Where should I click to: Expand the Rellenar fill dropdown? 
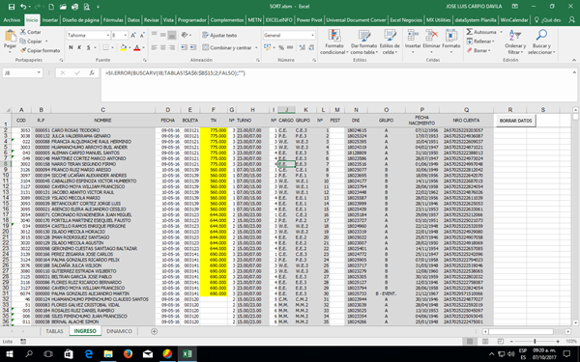[x=493, y=42]
